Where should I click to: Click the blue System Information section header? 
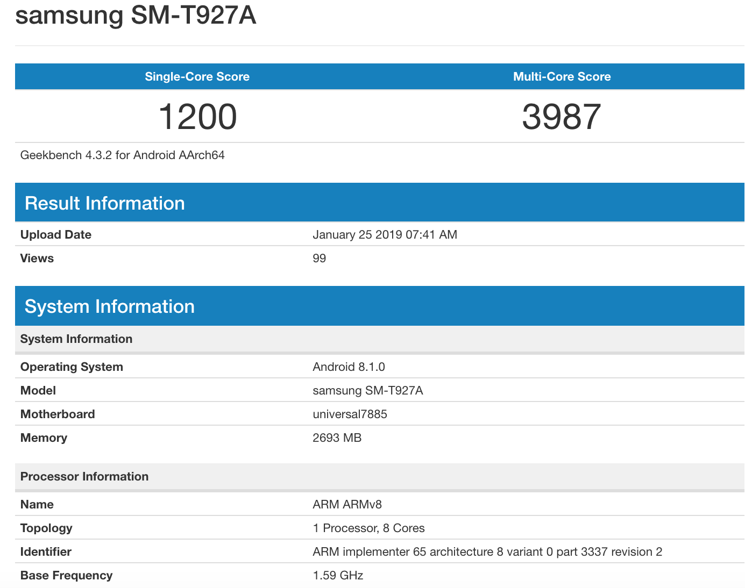point(110,306)
